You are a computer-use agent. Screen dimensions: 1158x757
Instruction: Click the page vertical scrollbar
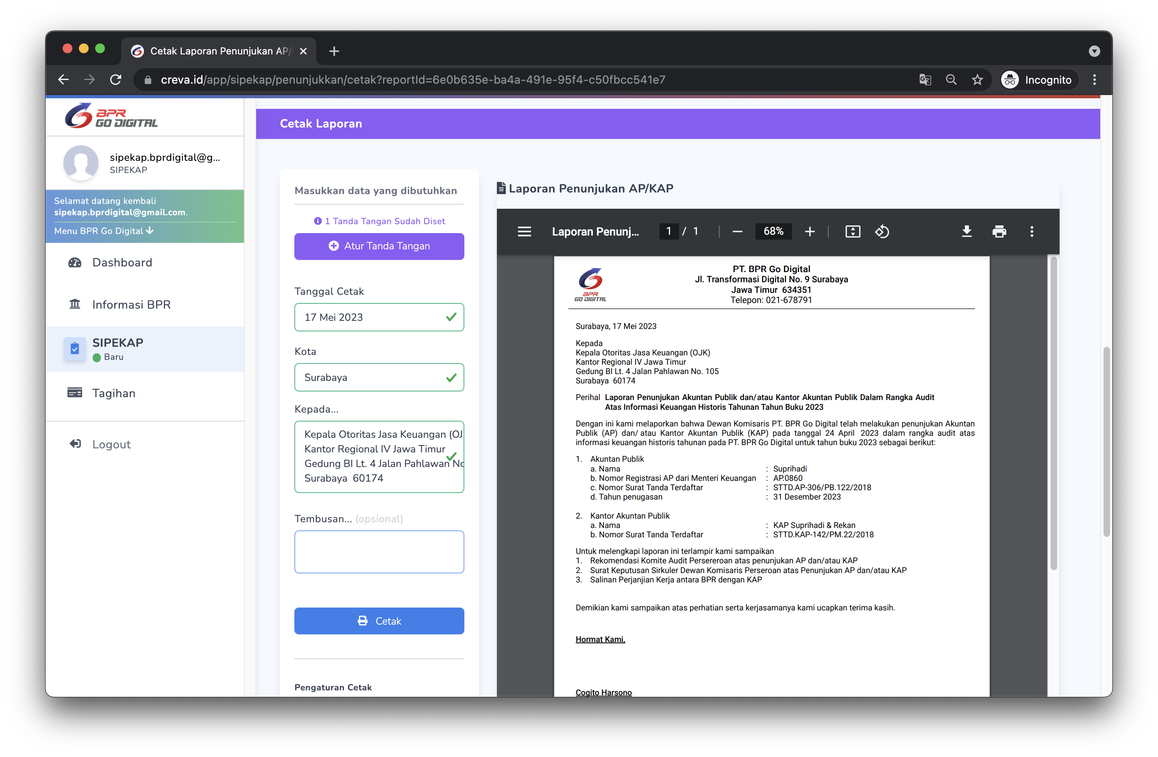point(1106,442)
